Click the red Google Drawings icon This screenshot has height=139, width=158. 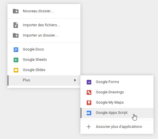coord(89,92)
